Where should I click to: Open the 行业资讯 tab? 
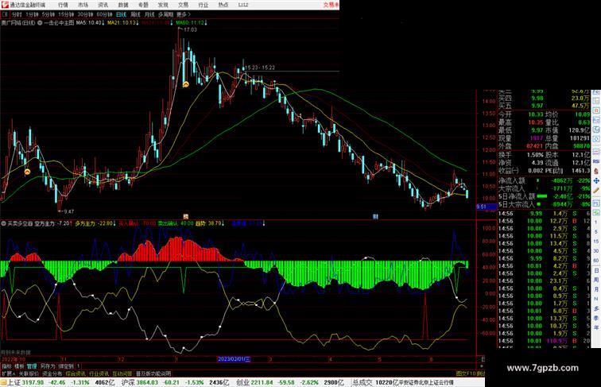99,373
